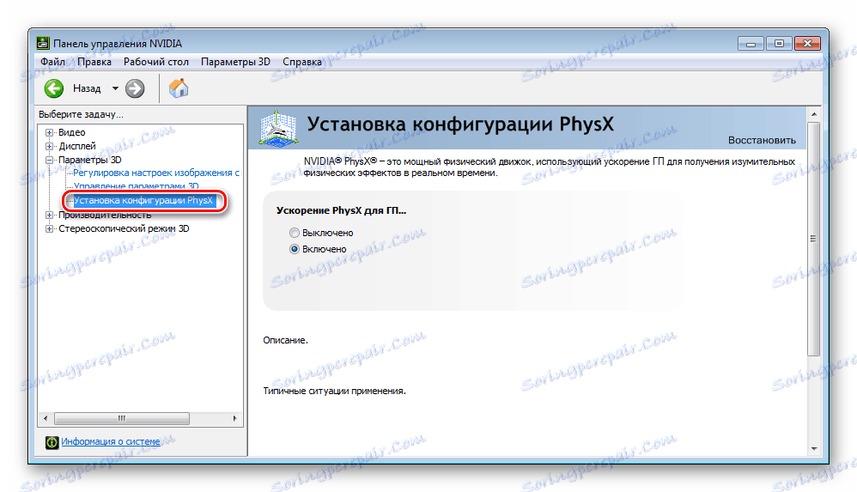The width and height of the screenshot is (857, 492).
Task: Open the Правка menu
Action: [94, 62]
